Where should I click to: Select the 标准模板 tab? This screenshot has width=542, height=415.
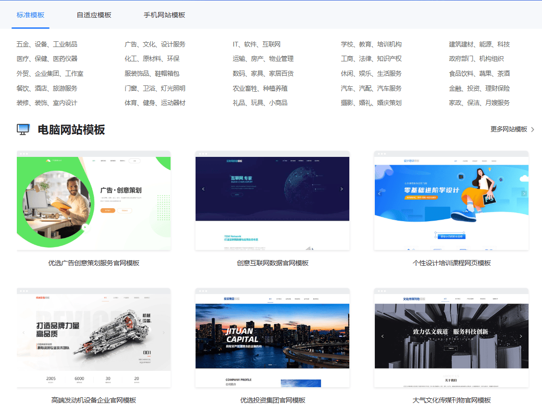pyautogui.click(x=30, y=15)
